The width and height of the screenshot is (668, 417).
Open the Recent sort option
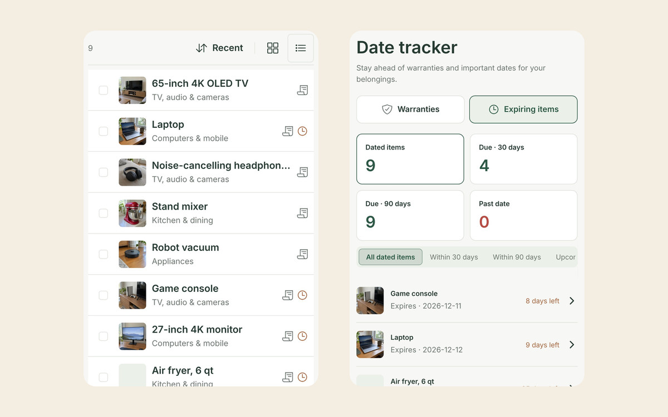pyautogui.click(x=219, y=48)
